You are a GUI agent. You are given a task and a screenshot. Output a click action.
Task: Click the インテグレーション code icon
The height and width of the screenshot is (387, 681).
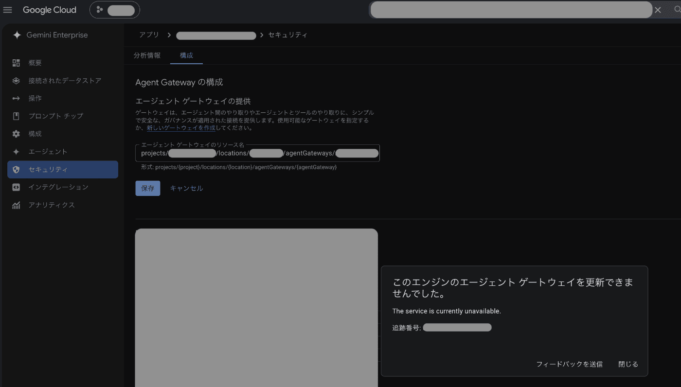16,187
